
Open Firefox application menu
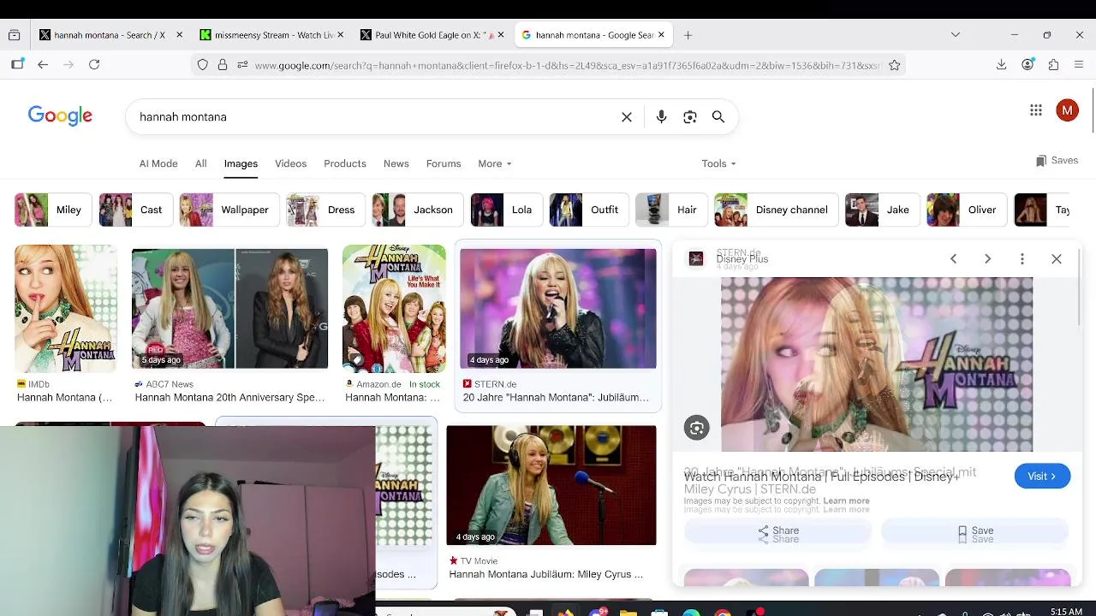1079,65
